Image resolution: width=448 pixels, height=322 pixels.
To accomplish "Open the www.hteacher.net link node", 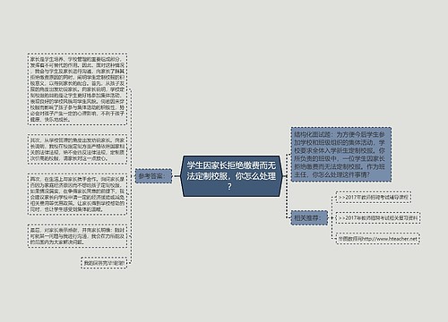I will 378,239.
